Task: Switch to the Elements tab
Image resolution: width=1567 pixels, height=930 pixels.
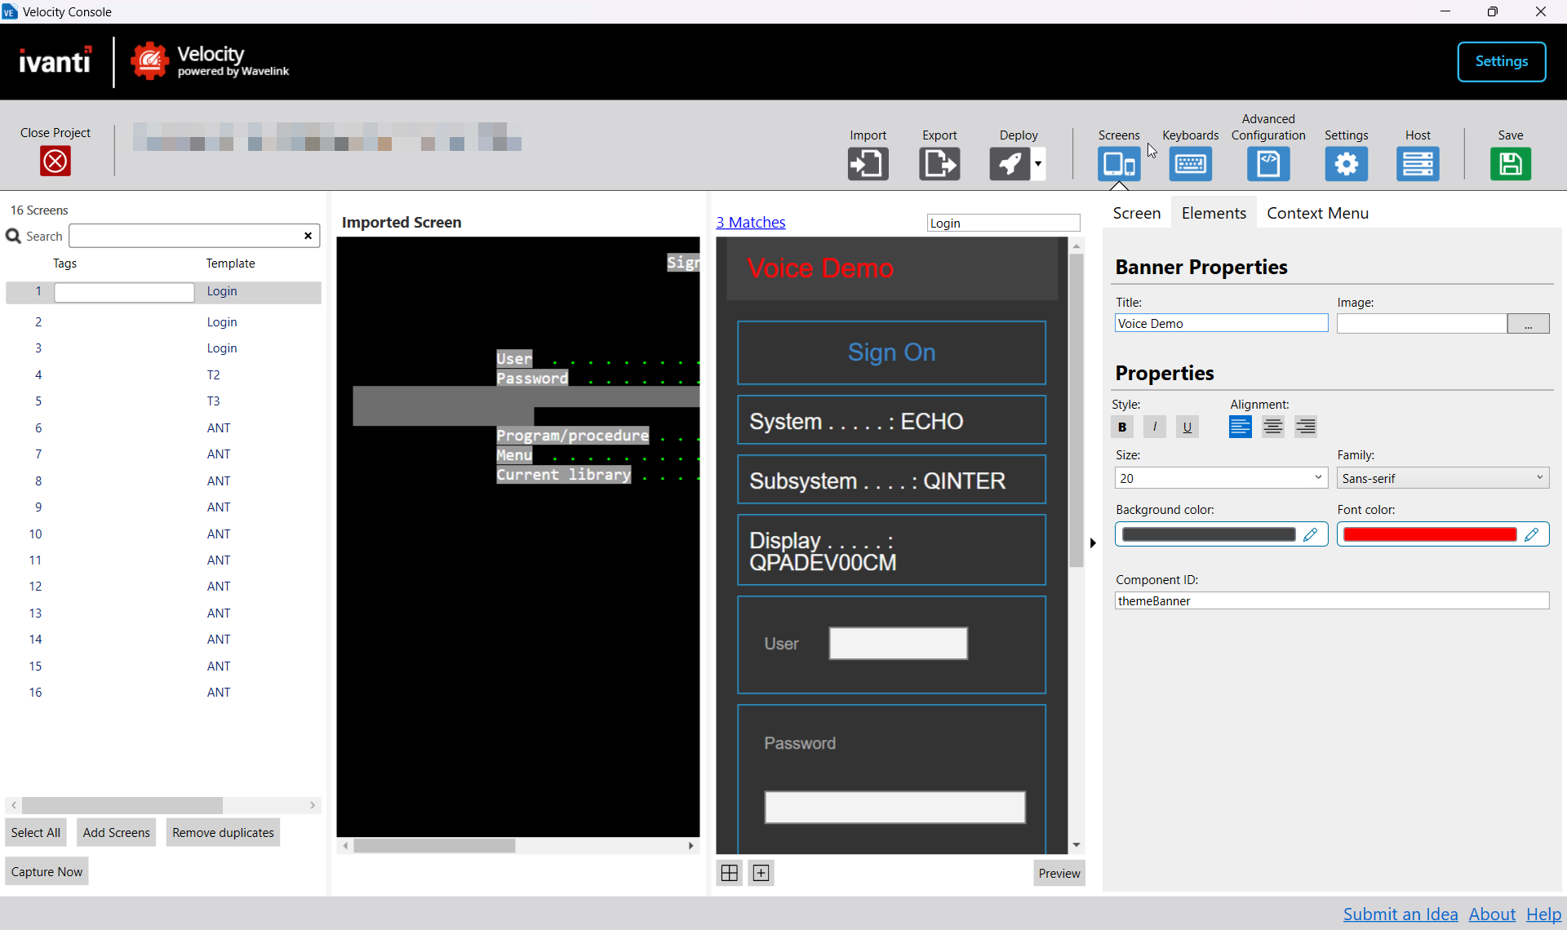Action: [x=1214, y=213]
